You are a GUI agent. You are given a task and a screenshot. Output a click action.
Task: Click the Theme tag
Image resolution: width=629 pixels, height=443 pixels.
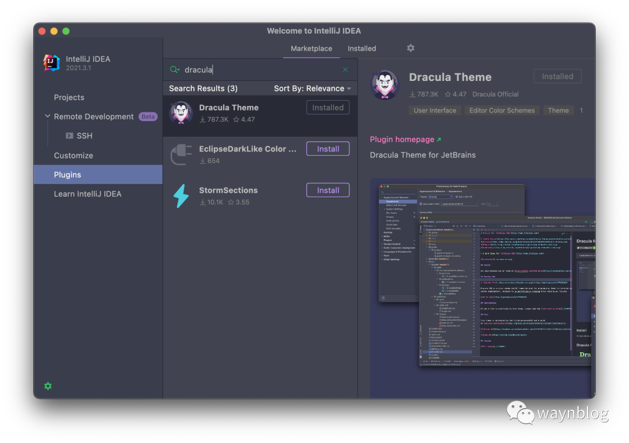tap(559, 111)
